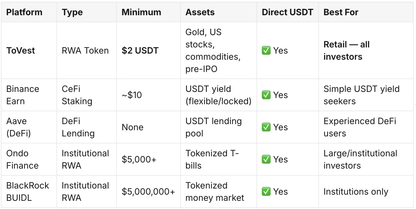Select the Platform column header

[24, 12]
